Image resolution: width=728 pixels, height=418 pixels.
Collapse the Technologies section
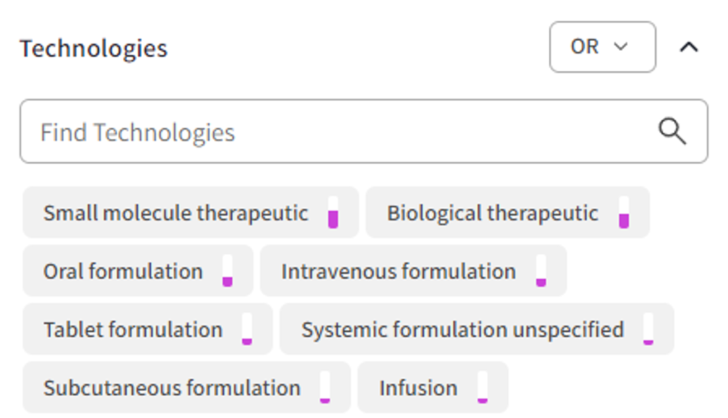(689, 47)
